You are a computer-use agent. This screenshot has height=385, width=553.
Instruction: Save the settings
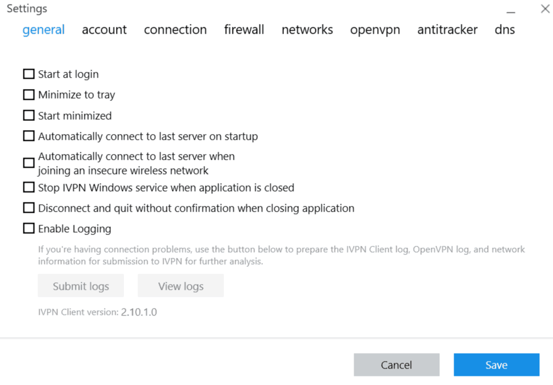pos(496,364)
